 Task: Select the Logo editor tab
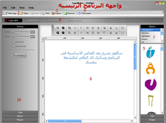[14, 20]
